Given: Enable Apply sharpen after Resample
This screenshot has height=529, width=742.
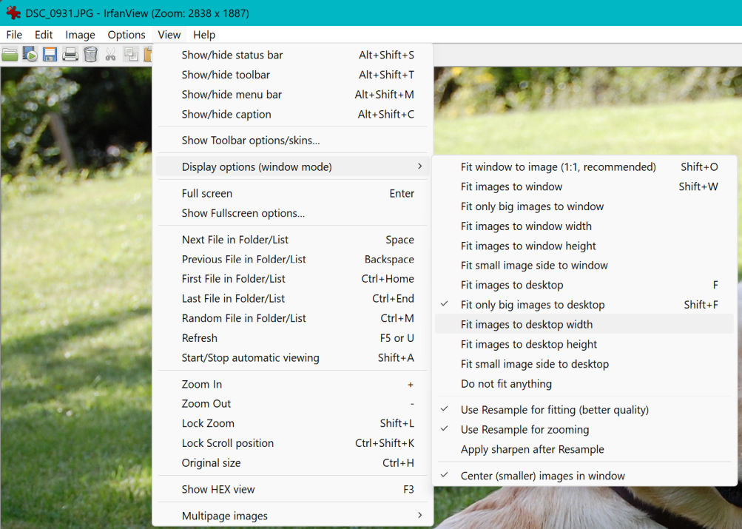Looking at the screenshot, I should (532, 450).
